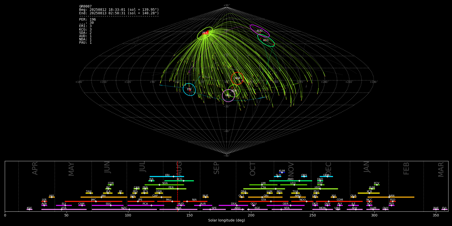Select the CAP orange bar in timeline

tap(156, 197)
